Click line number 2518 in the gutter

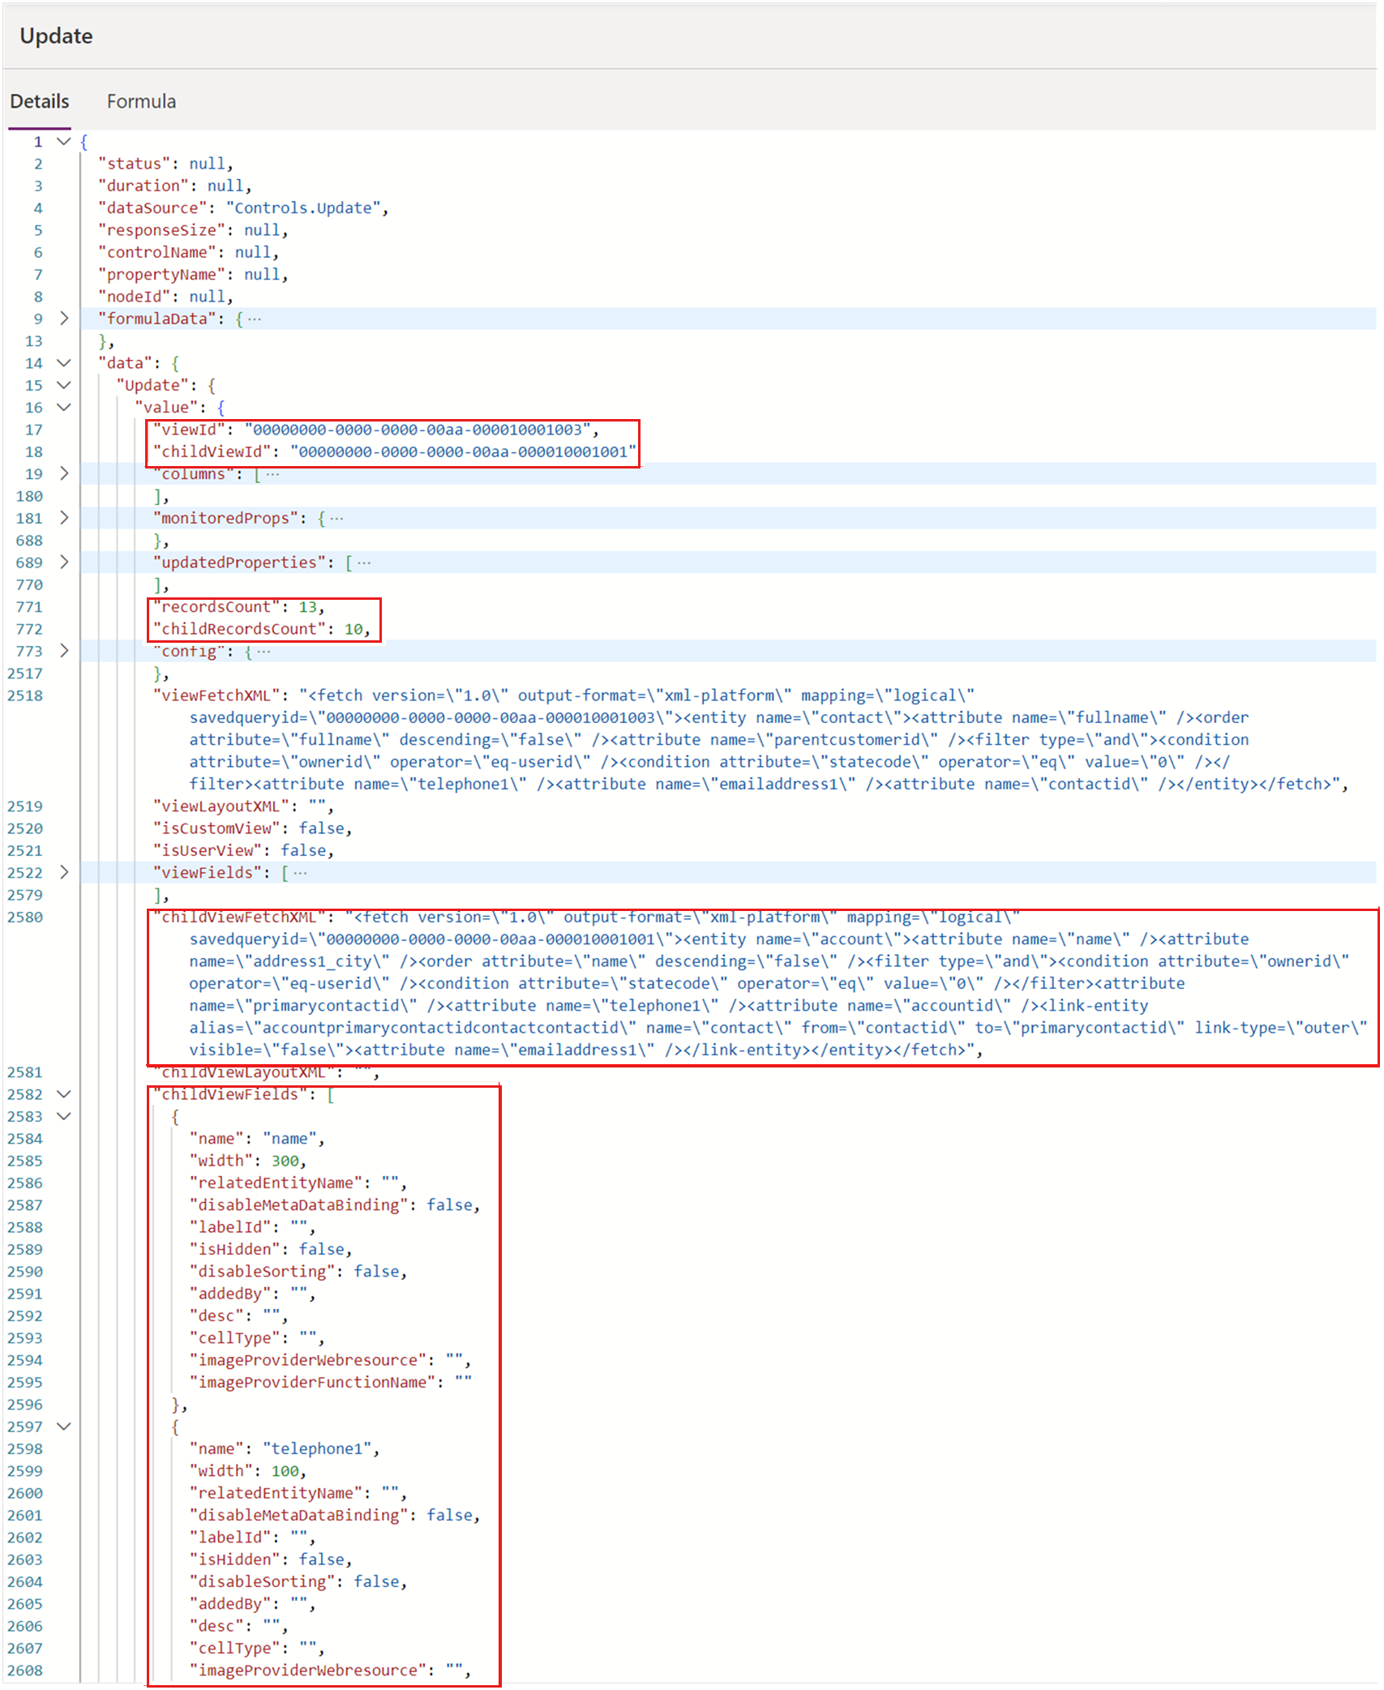[x=25, y=695]
